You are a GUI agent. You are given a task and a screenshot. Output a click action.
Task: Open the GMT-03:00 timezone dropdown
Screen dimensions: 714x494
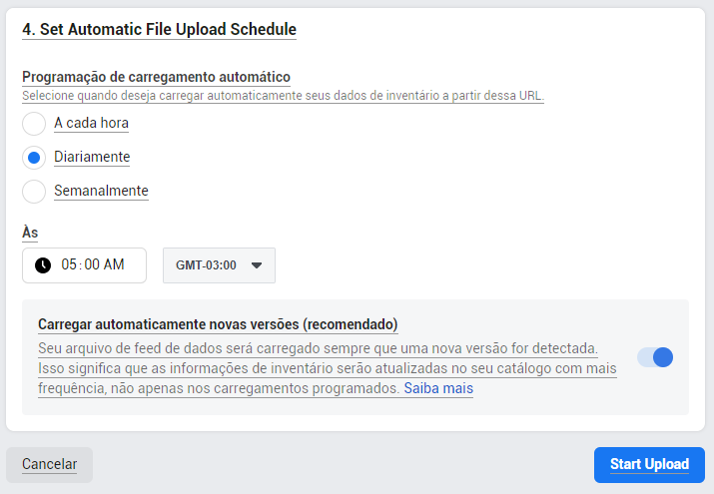point(219,265)
